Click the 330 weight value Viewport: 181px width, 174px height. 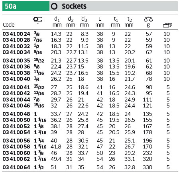click(x=148, y=167)
